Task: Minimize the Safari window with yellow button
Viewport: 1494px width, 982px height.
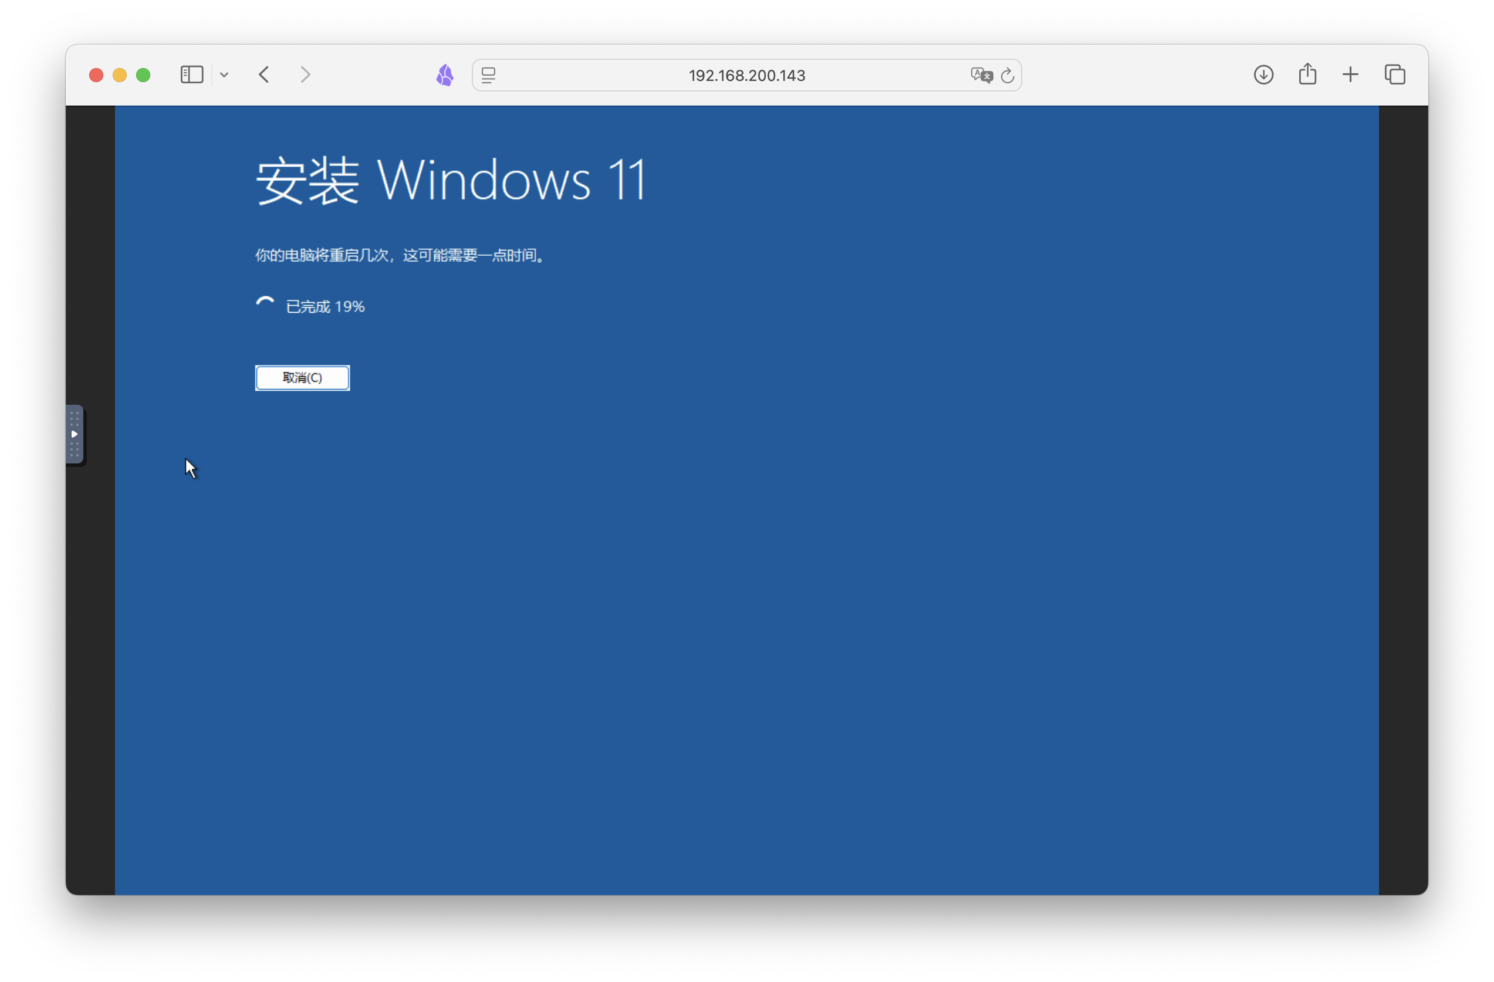Action: click(x=119, y=75)
